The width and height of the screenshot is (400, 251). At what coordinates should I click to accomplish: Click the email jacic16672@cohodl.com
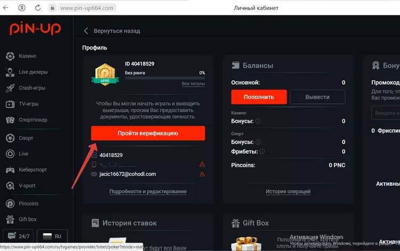tap(127, 174)
